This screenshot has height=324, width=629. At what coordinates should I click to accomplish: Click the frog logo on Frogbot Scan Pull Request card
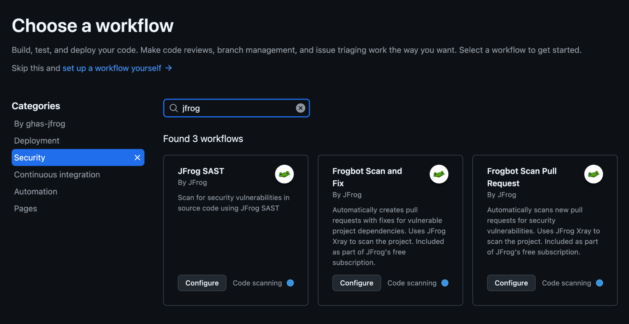(x=593, y=174)
